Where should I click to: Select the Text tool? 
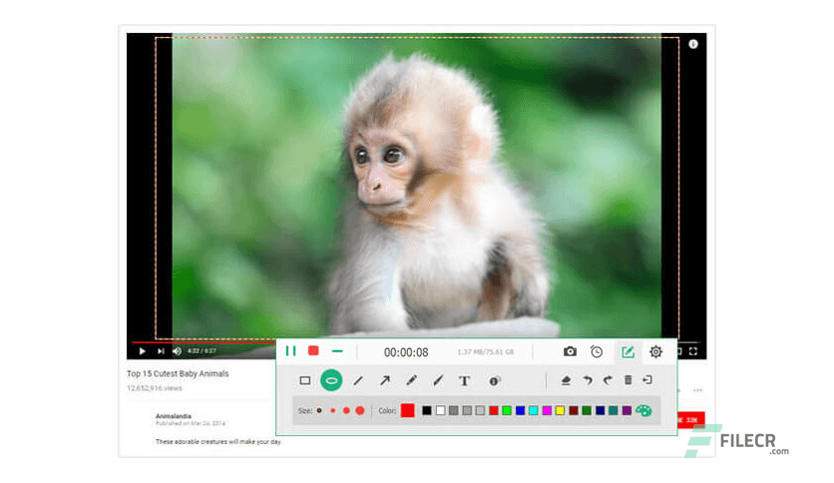(x=464, y=381)
